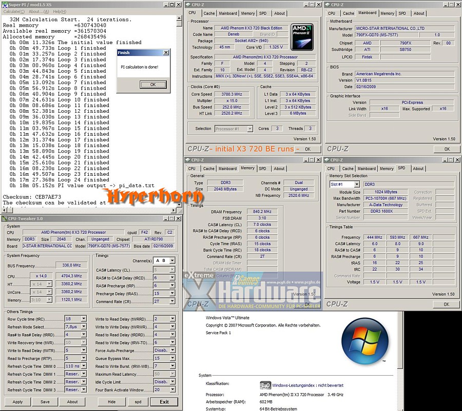Open Row Cycle time (tRC) dropdown
The width and height of the screenshot is (462, 411).
[84, 319]
